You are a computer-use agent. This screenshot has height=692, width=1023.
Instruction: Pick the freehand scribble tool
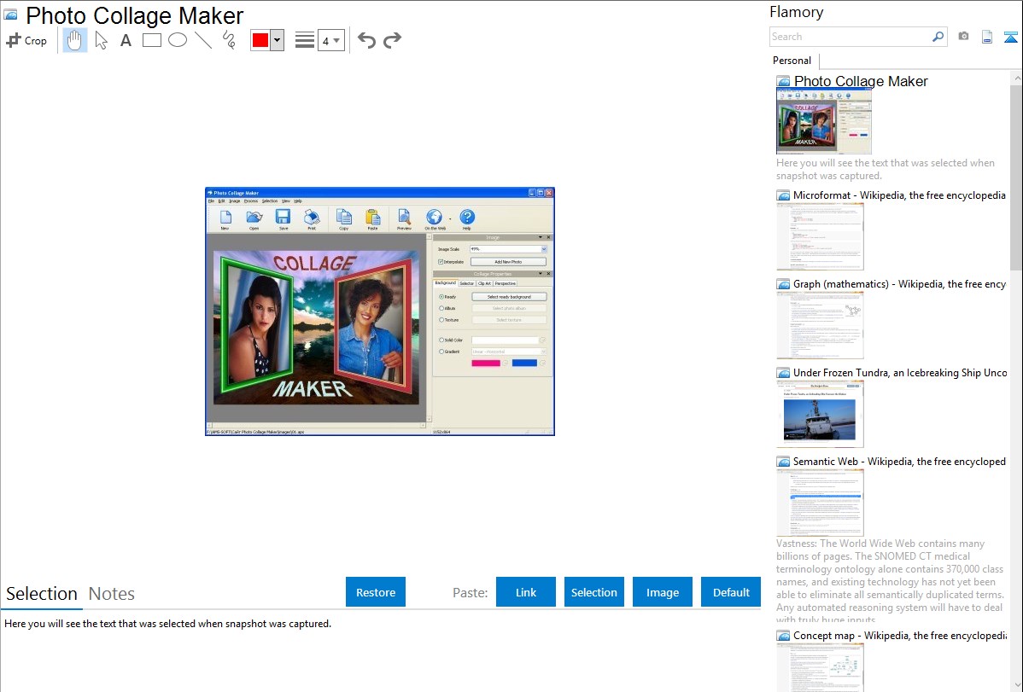click(x=229, y=40)
